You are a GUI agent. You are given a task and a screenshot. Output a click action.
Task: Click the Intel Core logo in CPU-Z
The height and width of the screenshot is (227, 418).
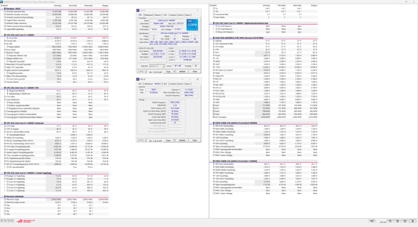[192, 25]
